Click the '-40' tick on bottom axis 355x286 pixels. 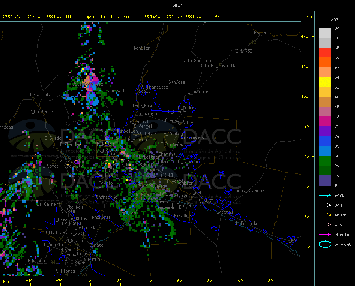(x=29, y=280)
